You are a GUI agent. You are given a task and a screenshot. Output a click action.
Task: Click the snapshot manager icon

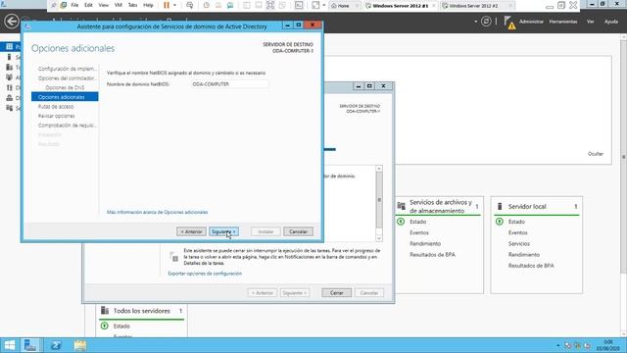pyautogui.click(x=230, y=5)
